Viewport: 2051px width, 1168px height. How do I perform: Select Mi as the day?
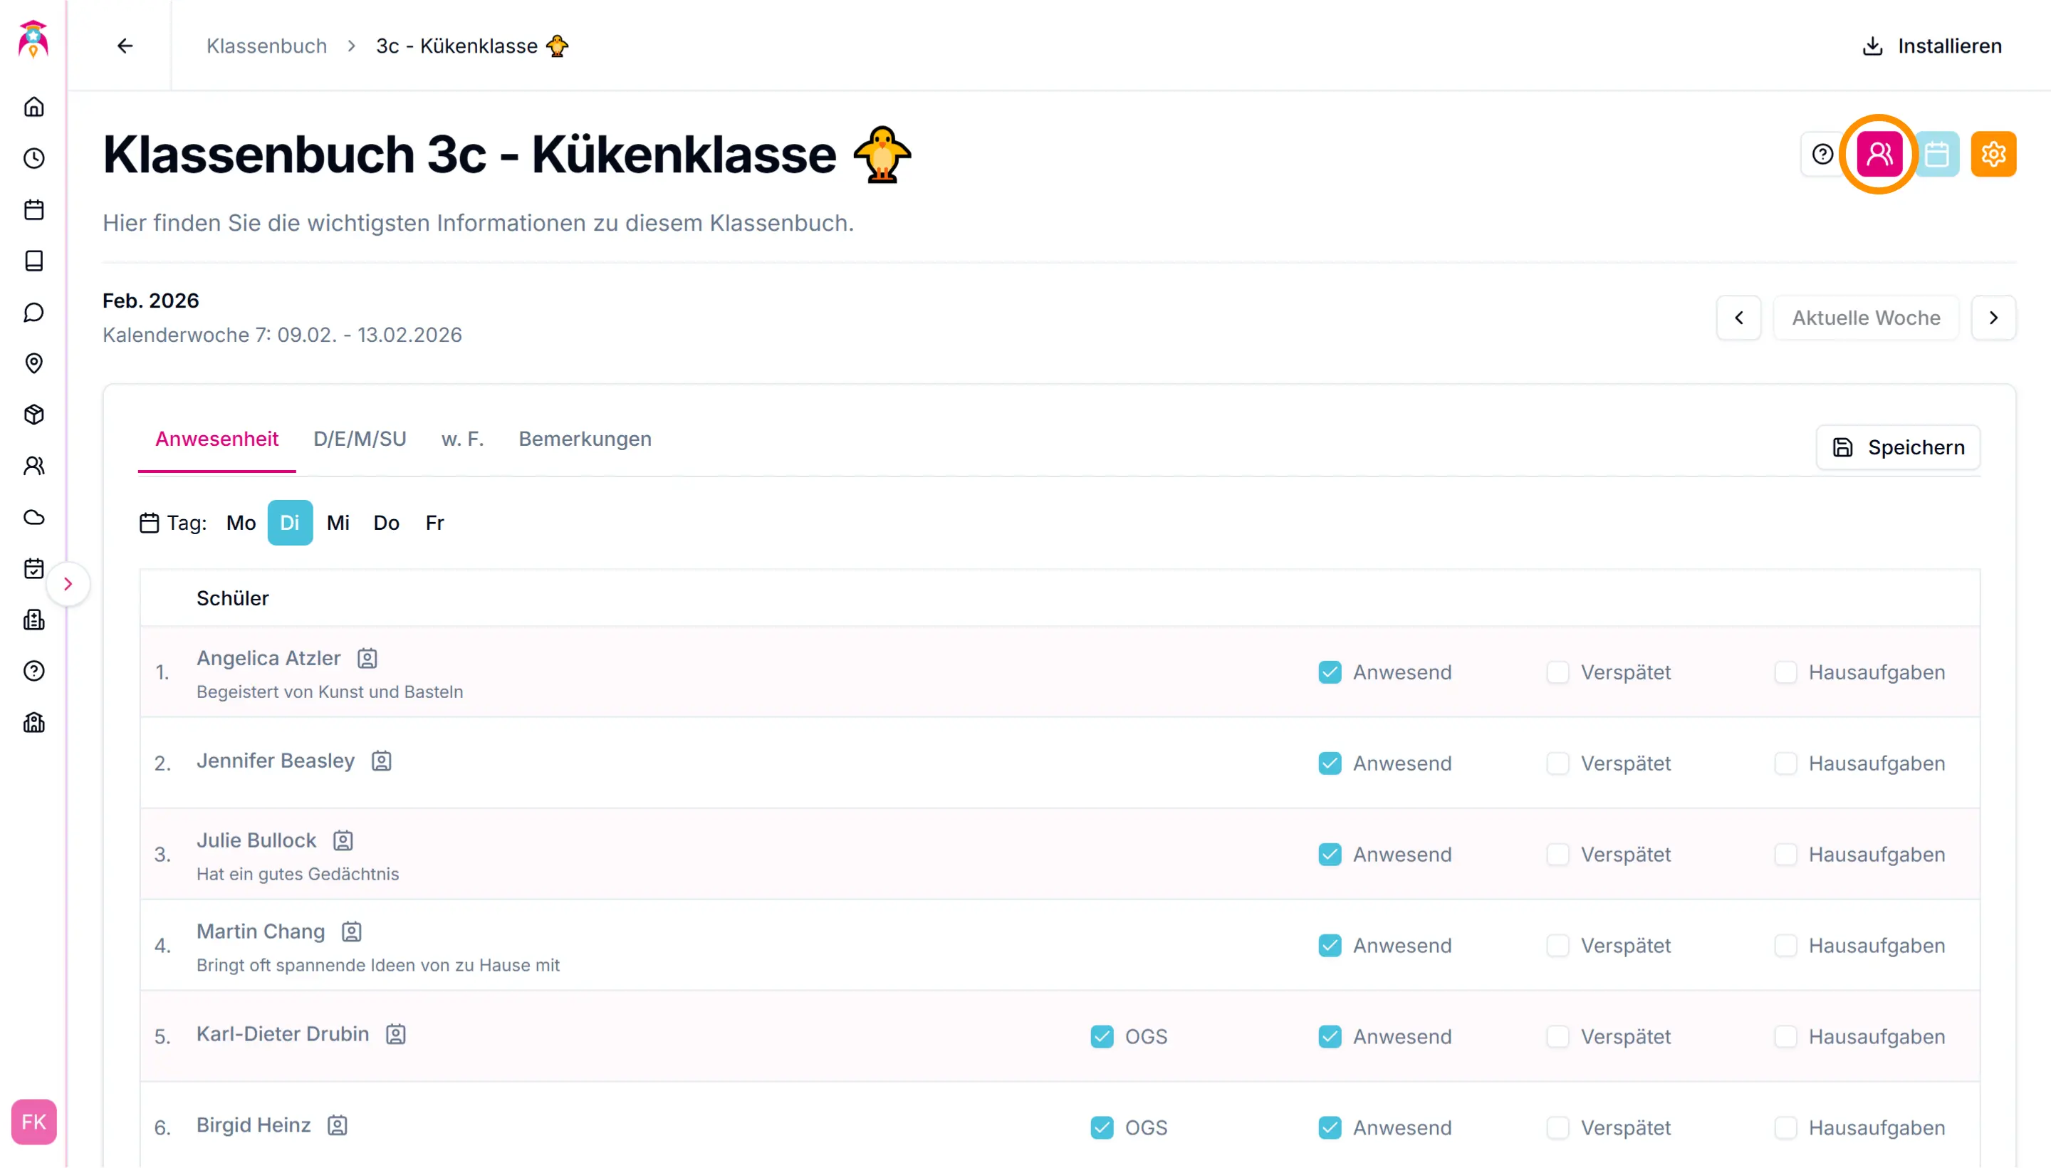pyautogui.click(x=338, y=523)
